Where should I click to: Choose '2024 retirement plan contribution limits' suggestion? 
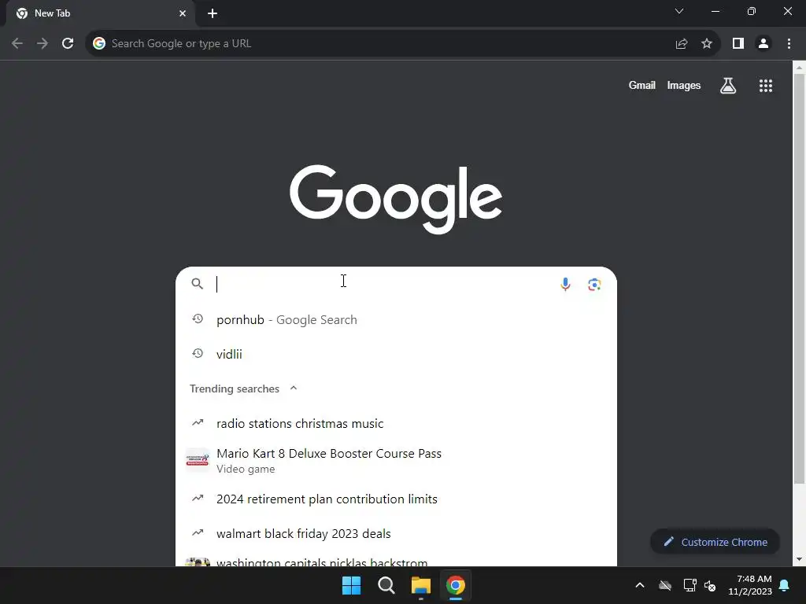point(396,499)
